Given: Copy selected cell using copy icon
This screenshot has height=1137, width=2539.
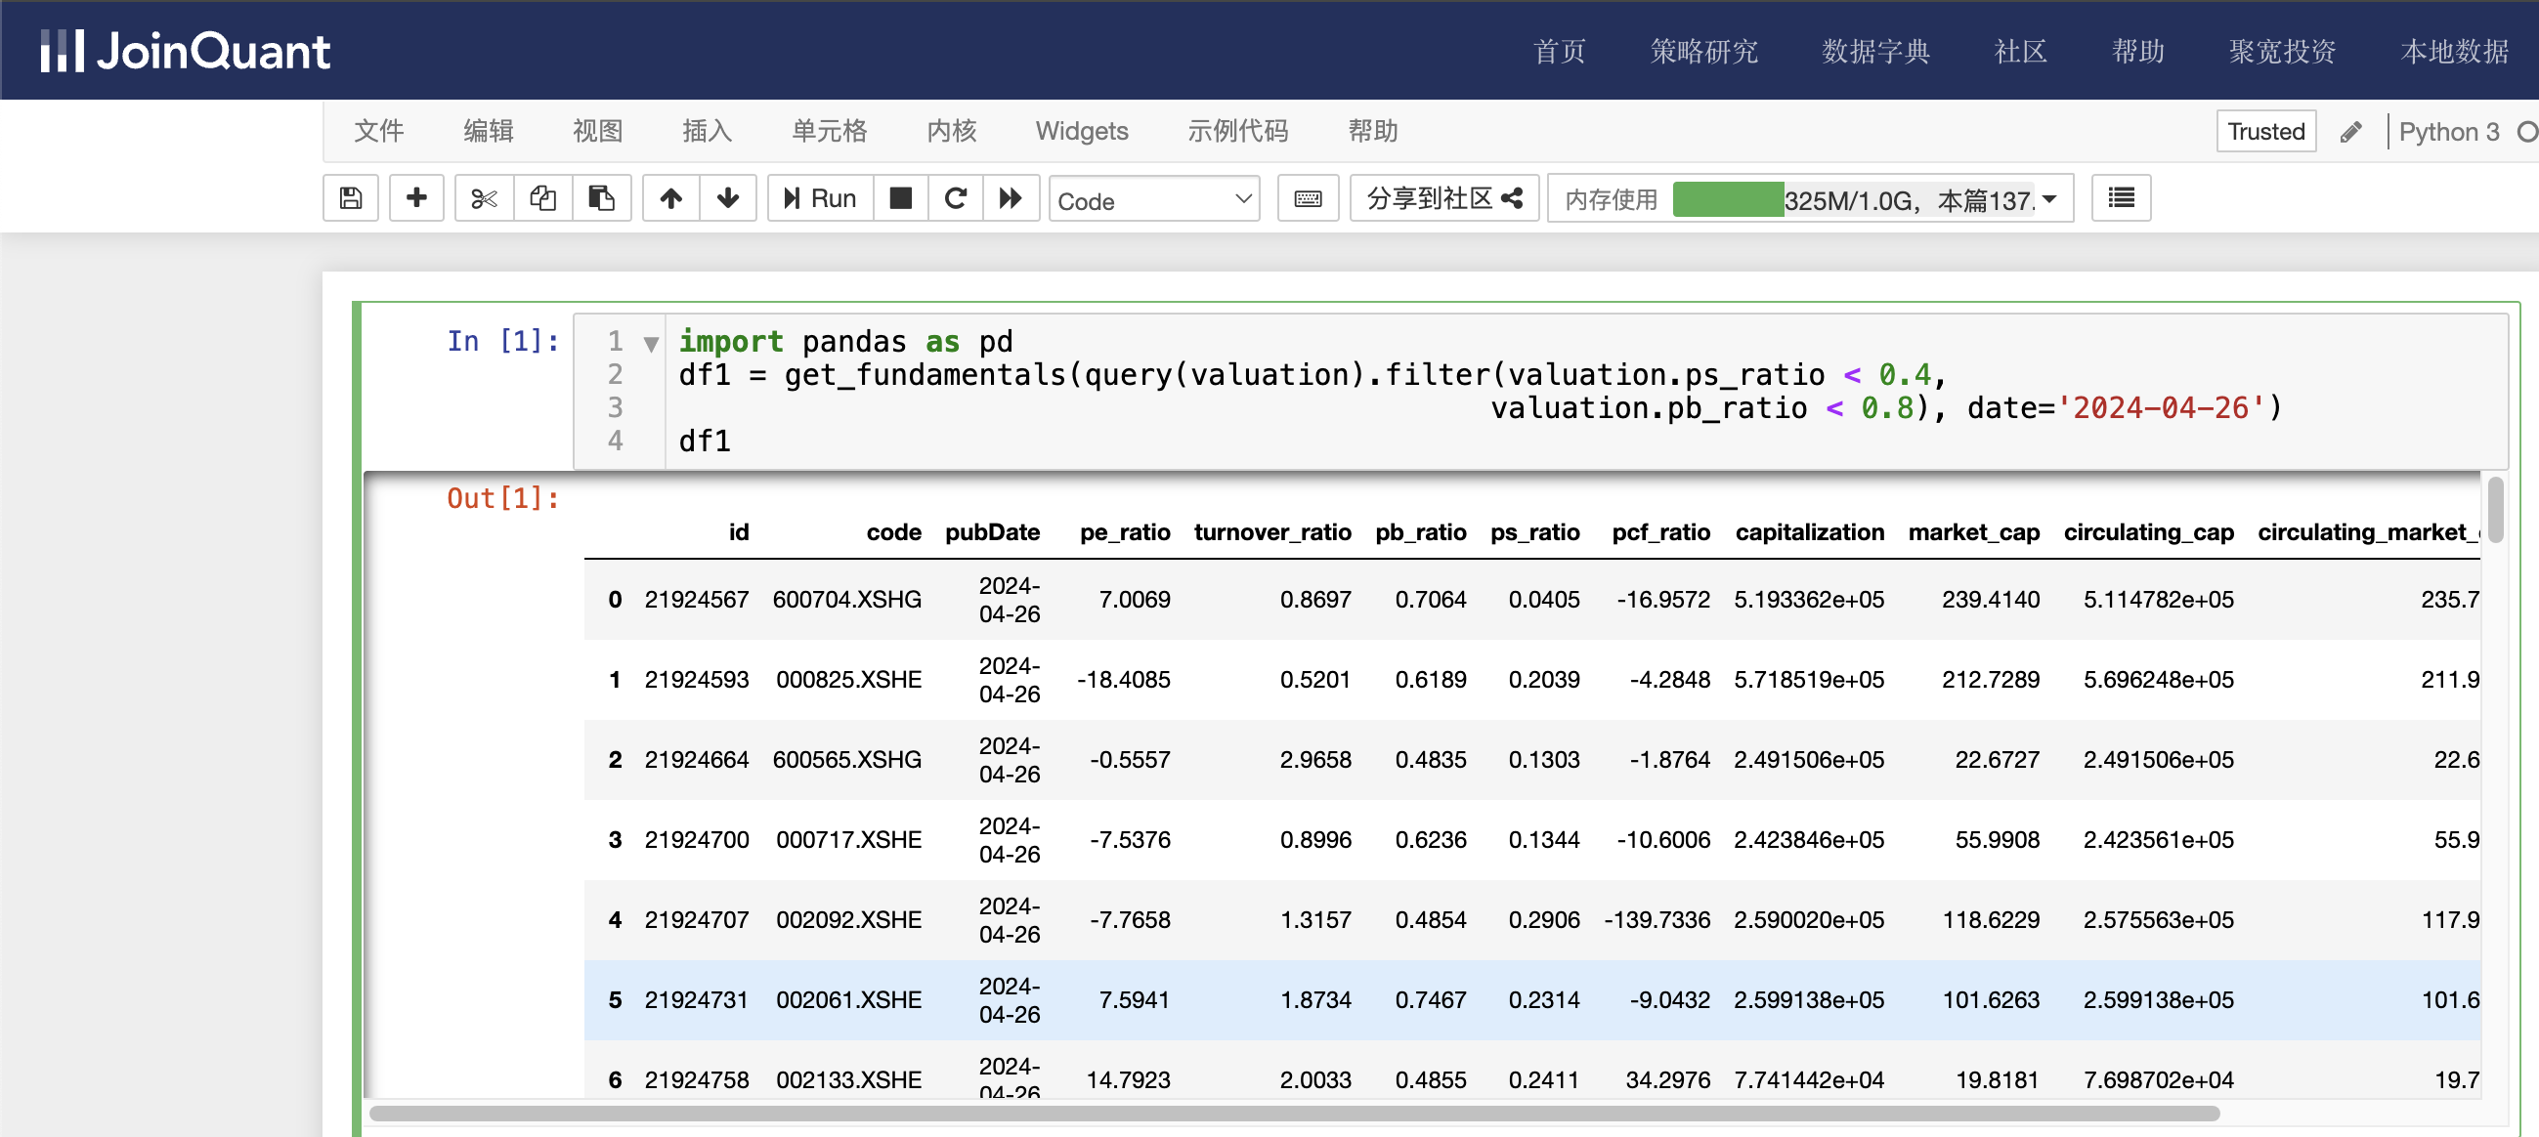Looking at the screenshot, I should point(542,199).
